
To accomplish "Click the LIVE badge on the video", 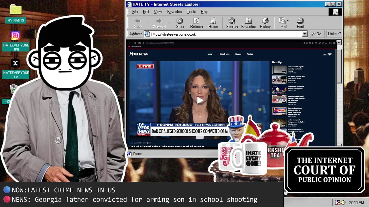I will 145,66.
